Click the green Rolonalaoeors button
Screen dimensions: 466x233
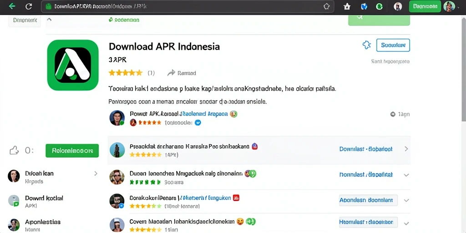72,151
